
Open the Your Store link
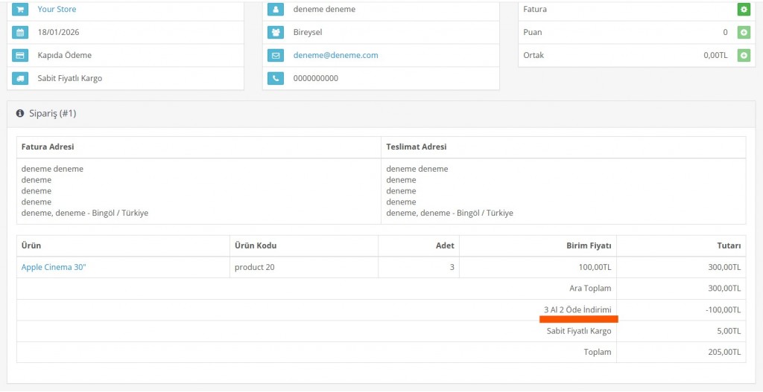tap(57, 10)
